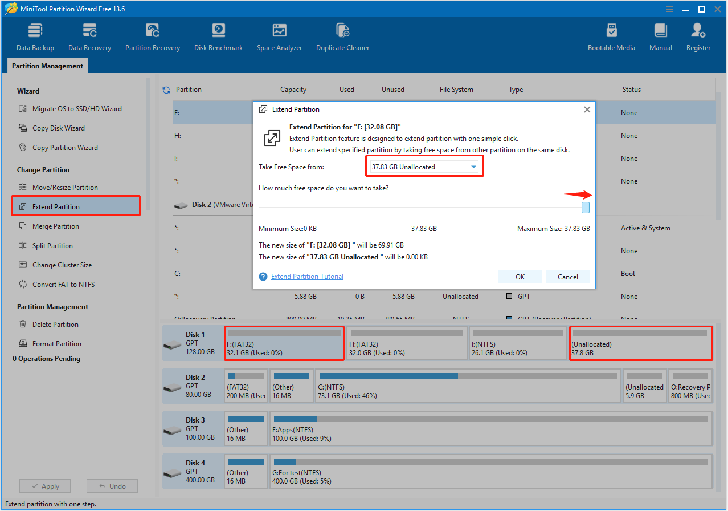Click the Apply button
Viewport: 728px width, 511px height.
coord(44,486)
